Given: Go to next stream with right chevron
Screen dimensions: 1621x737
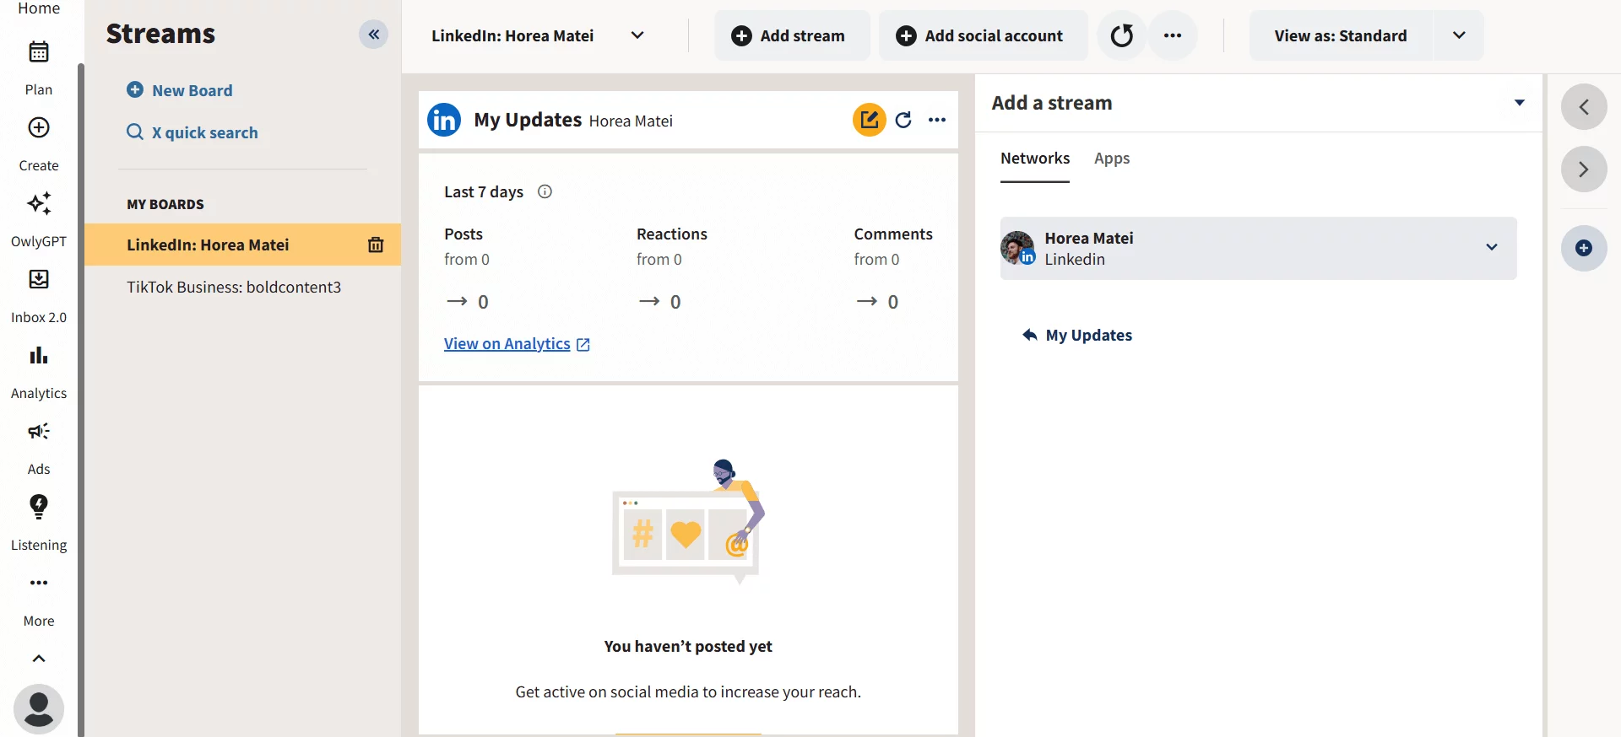Looking at the screenshot, I should [1584, 169].
